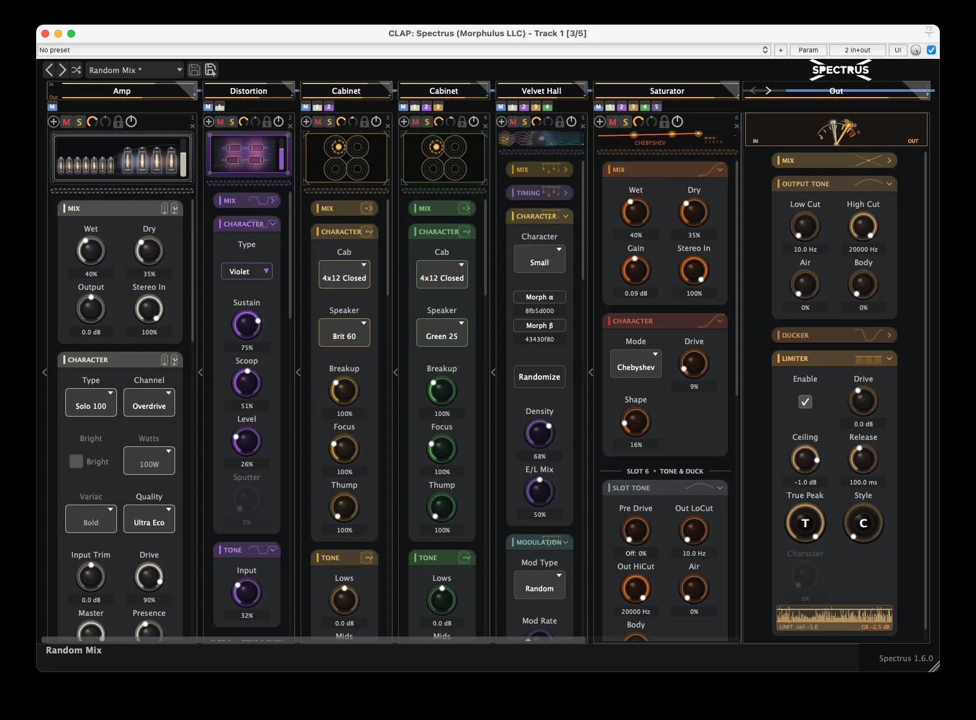Click the save preset floppy icon
The height and width of the screenshot is (720, 976).
pos(194,70)
